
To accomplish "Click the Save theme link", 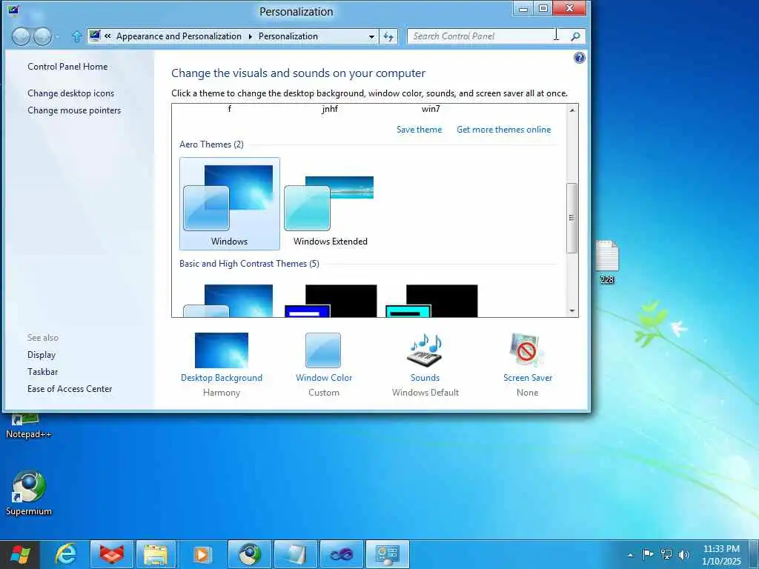I will pyautogui.click(x=420, y=130).
